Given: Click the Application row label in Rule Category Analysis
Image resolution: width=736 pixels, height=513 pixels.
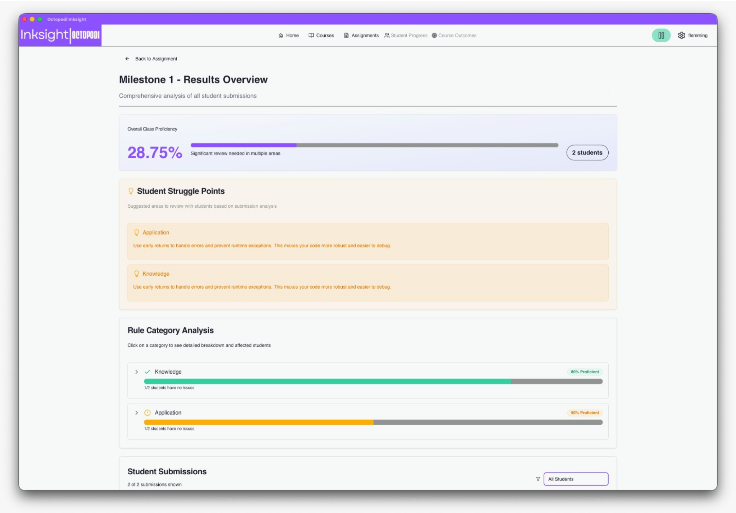Looking at the screenshot, I should [x=168, y=413].
